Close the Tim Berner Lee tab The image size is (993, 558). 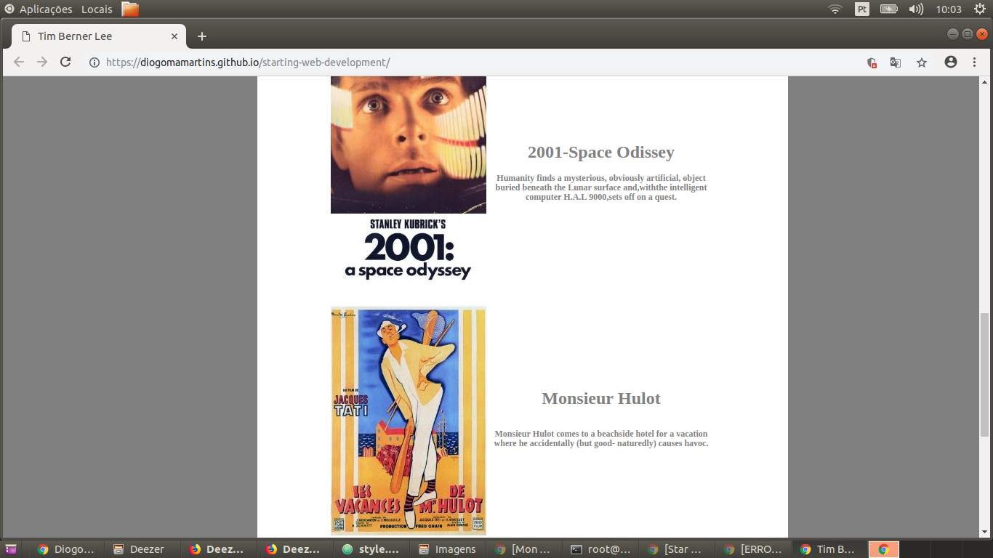point(174,36)
